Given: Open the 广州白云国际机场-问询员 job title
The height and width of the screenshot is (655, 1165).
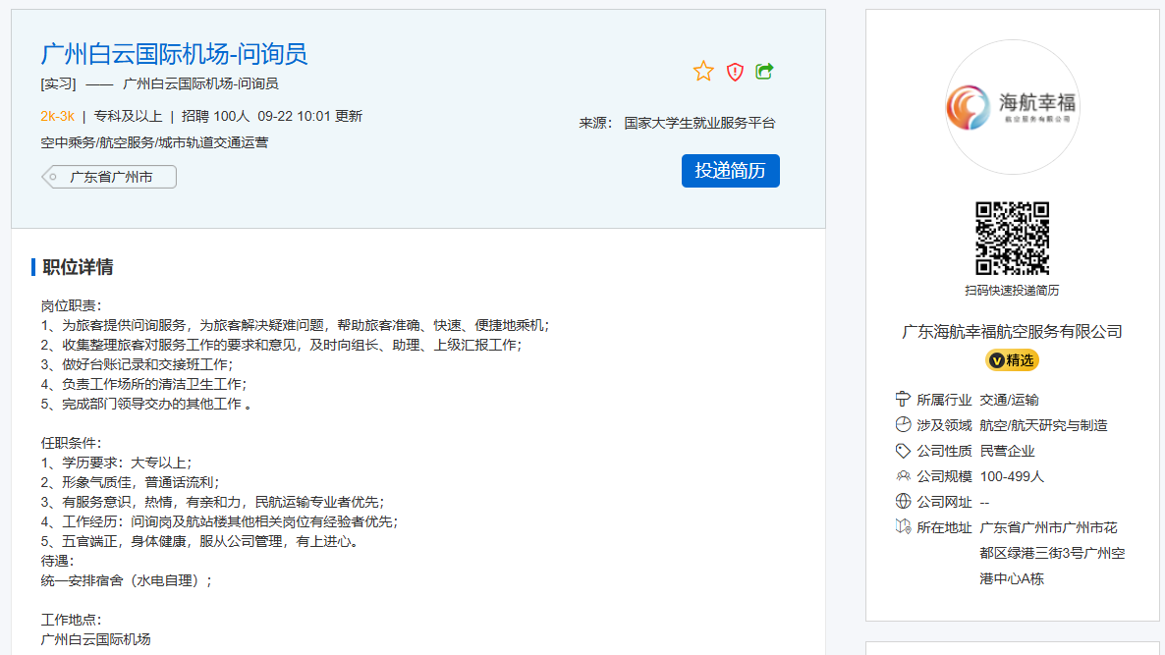Looking at the screenshot, I should pos(174,53).
